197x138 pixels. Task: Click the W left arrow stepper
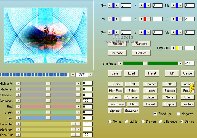[110, 19]
